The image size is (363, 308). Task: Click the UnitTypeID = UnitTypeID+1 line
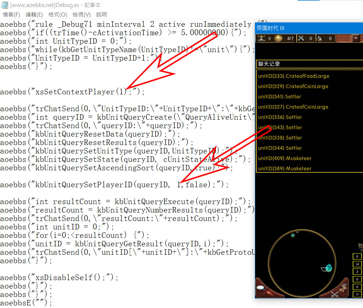81,58
